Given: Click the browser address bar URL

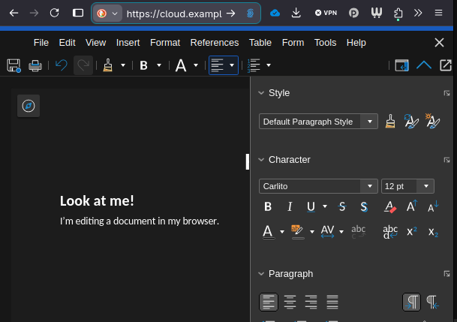Looking at the screenshot, I should [174, 14].
